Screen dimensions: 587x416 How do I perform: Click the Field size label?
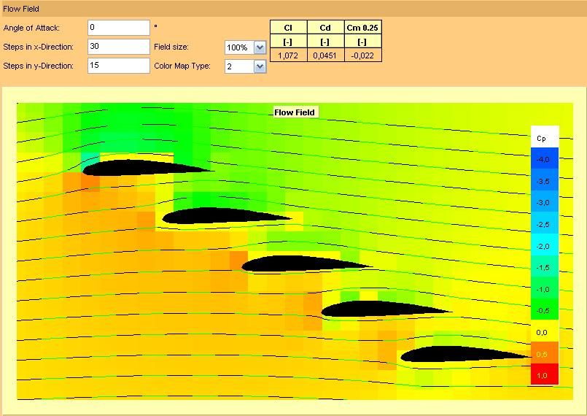coord(171,47)
